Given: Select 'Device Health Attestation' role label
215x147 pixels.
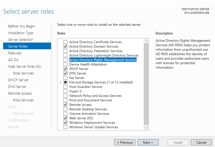Looking at the screenshot, I should click(x=88, y=64).
